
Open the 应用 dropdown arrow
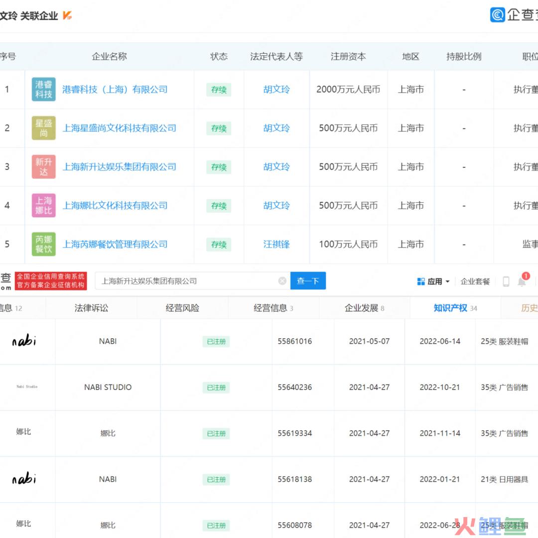(447, 281)
